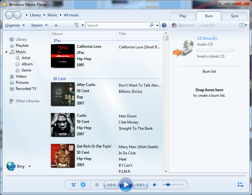The height and width of the screenshot is (195, 252).
Task: Toggle repeat mode
Action: coord(83,185)
